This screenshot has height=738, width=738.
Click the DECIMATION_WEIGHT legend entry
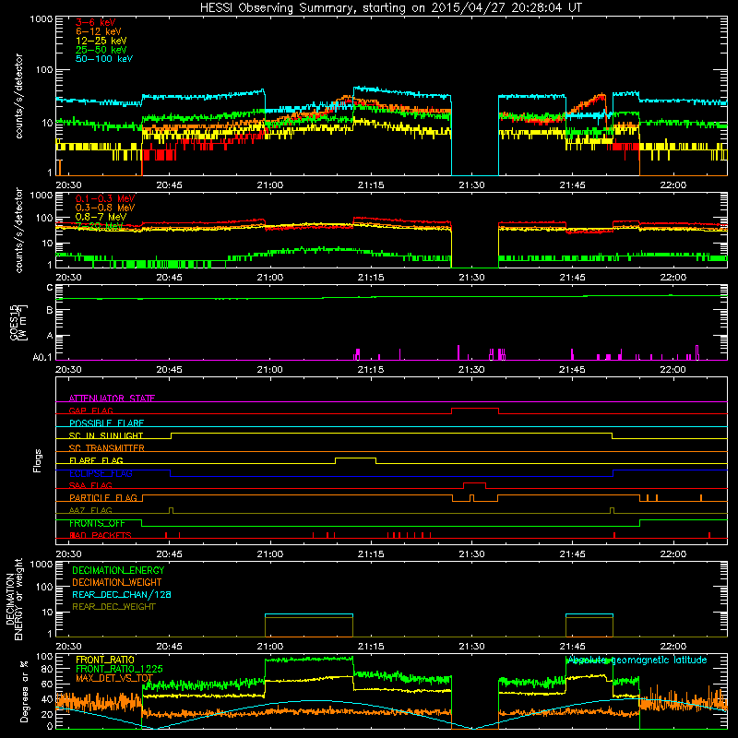[117, 582]
